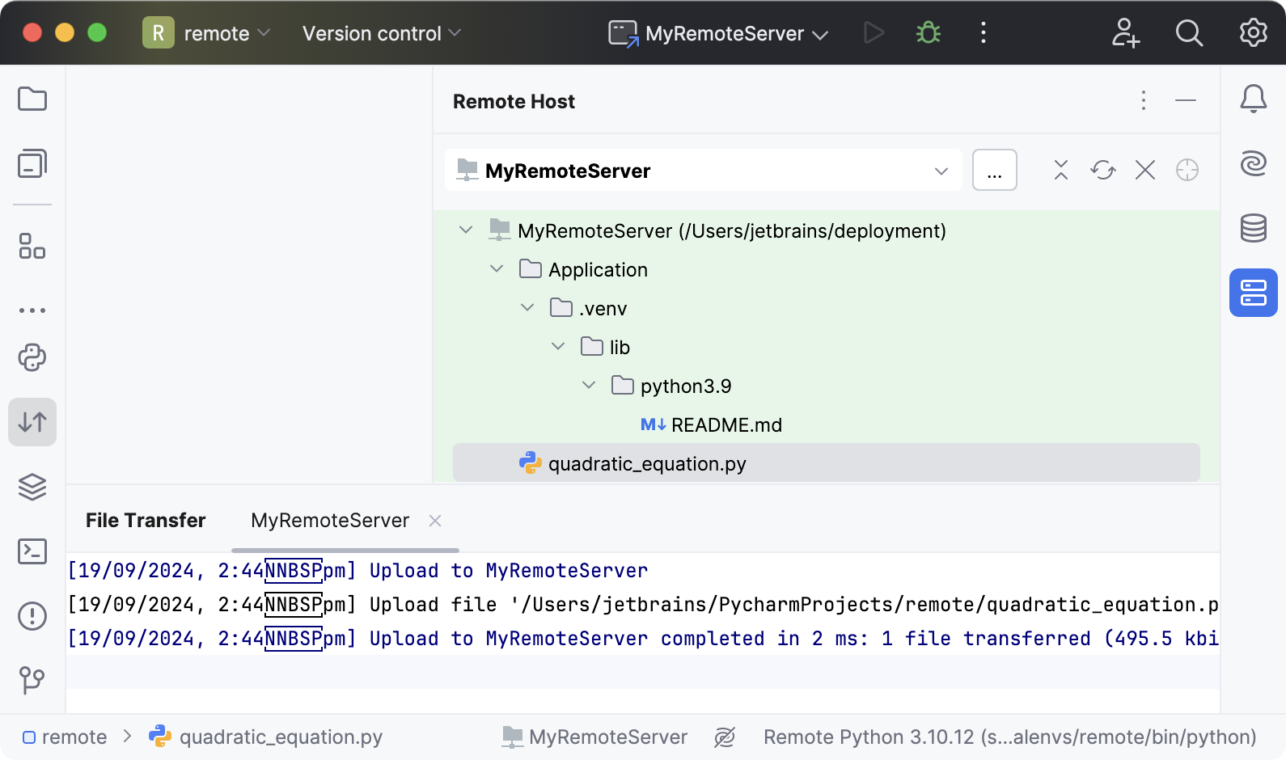Select quadratic_equation.py in remote tree
Screen dimensions: 1286x760
tap(647, 463)
